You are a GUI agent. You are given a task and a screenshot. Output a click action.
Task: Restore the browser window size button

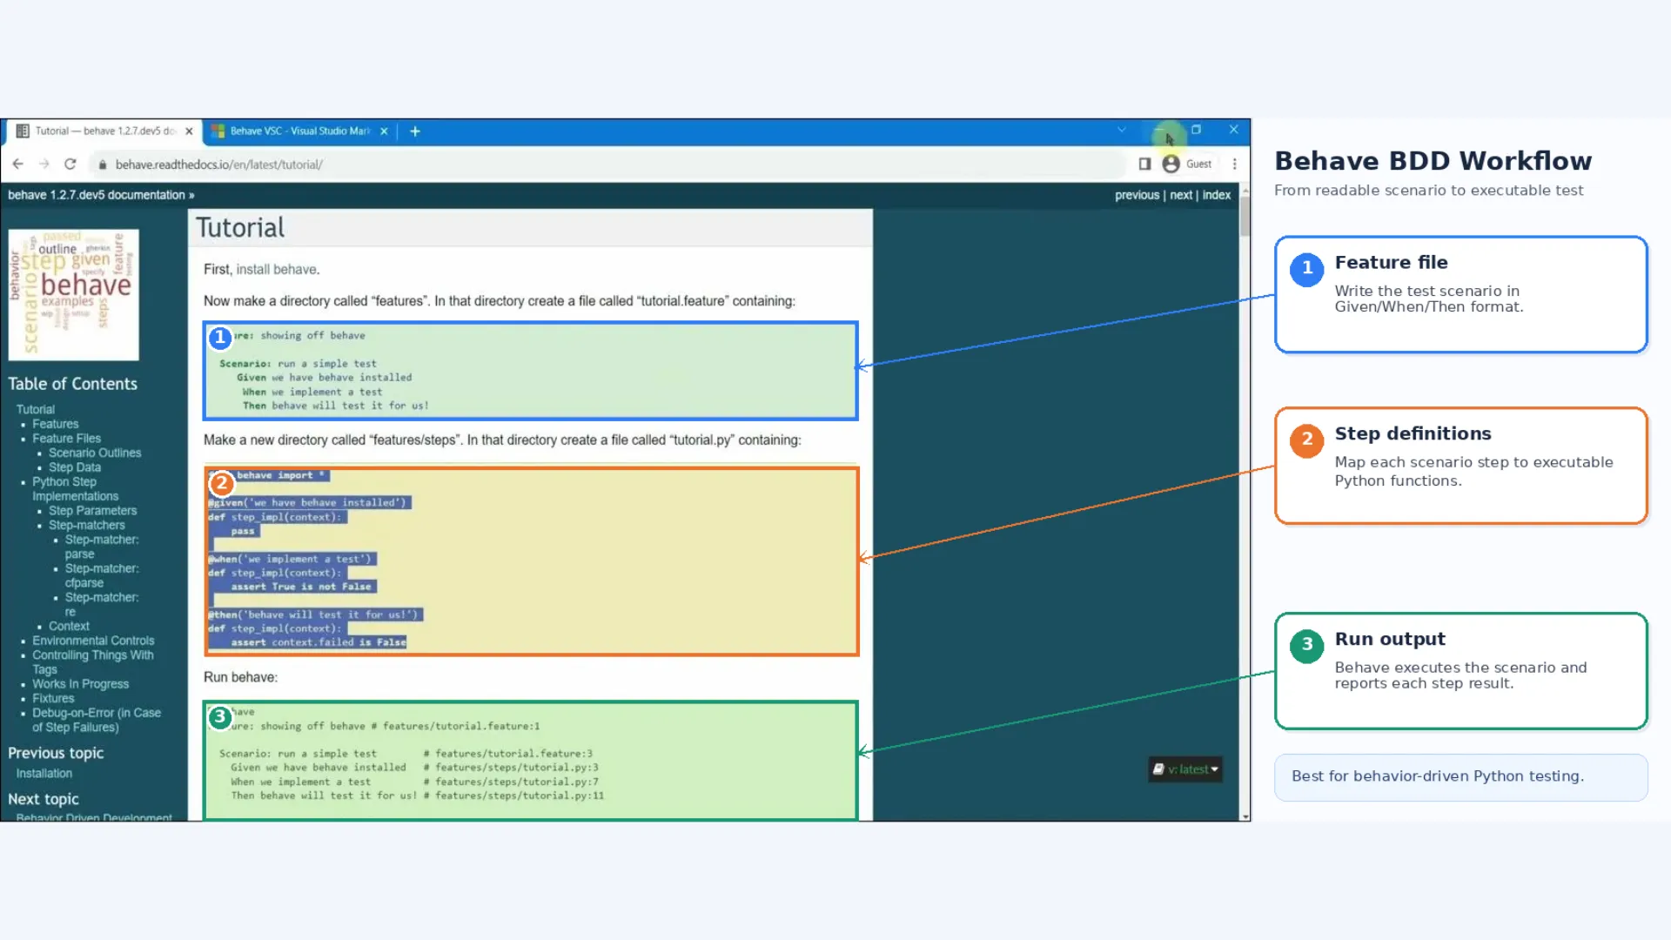1196,130
